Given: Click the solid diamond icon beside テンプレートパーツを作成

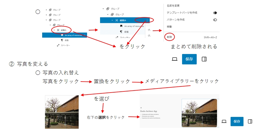Looking at the screenshot, I should [215, 13].
